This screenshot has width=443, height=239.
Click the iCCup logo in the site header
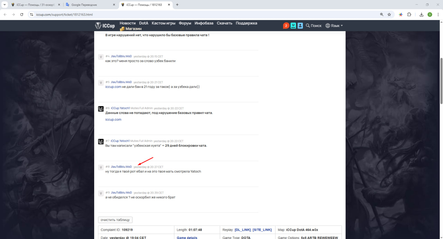pyautogui.click(x=105, y=26)
